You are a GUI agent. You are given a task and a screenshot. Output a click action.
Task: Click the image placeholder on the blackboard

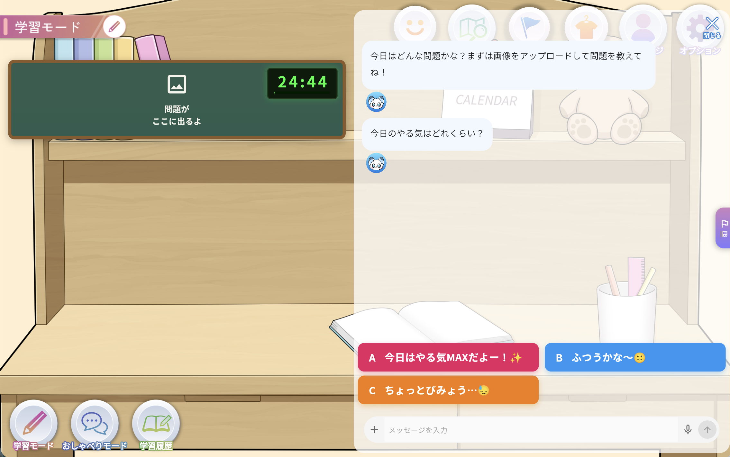(x=177, y=84)
